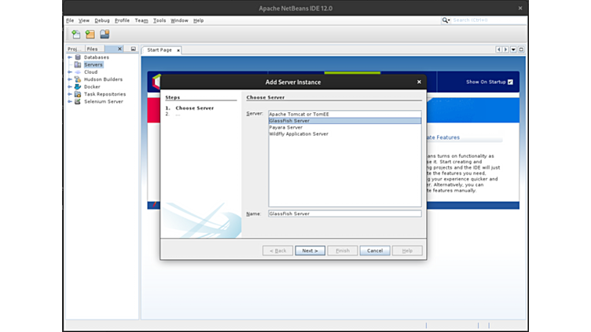Click the Task Repositories node icon
The height and width of the screenshot is (332, 591).
(78, 94)
